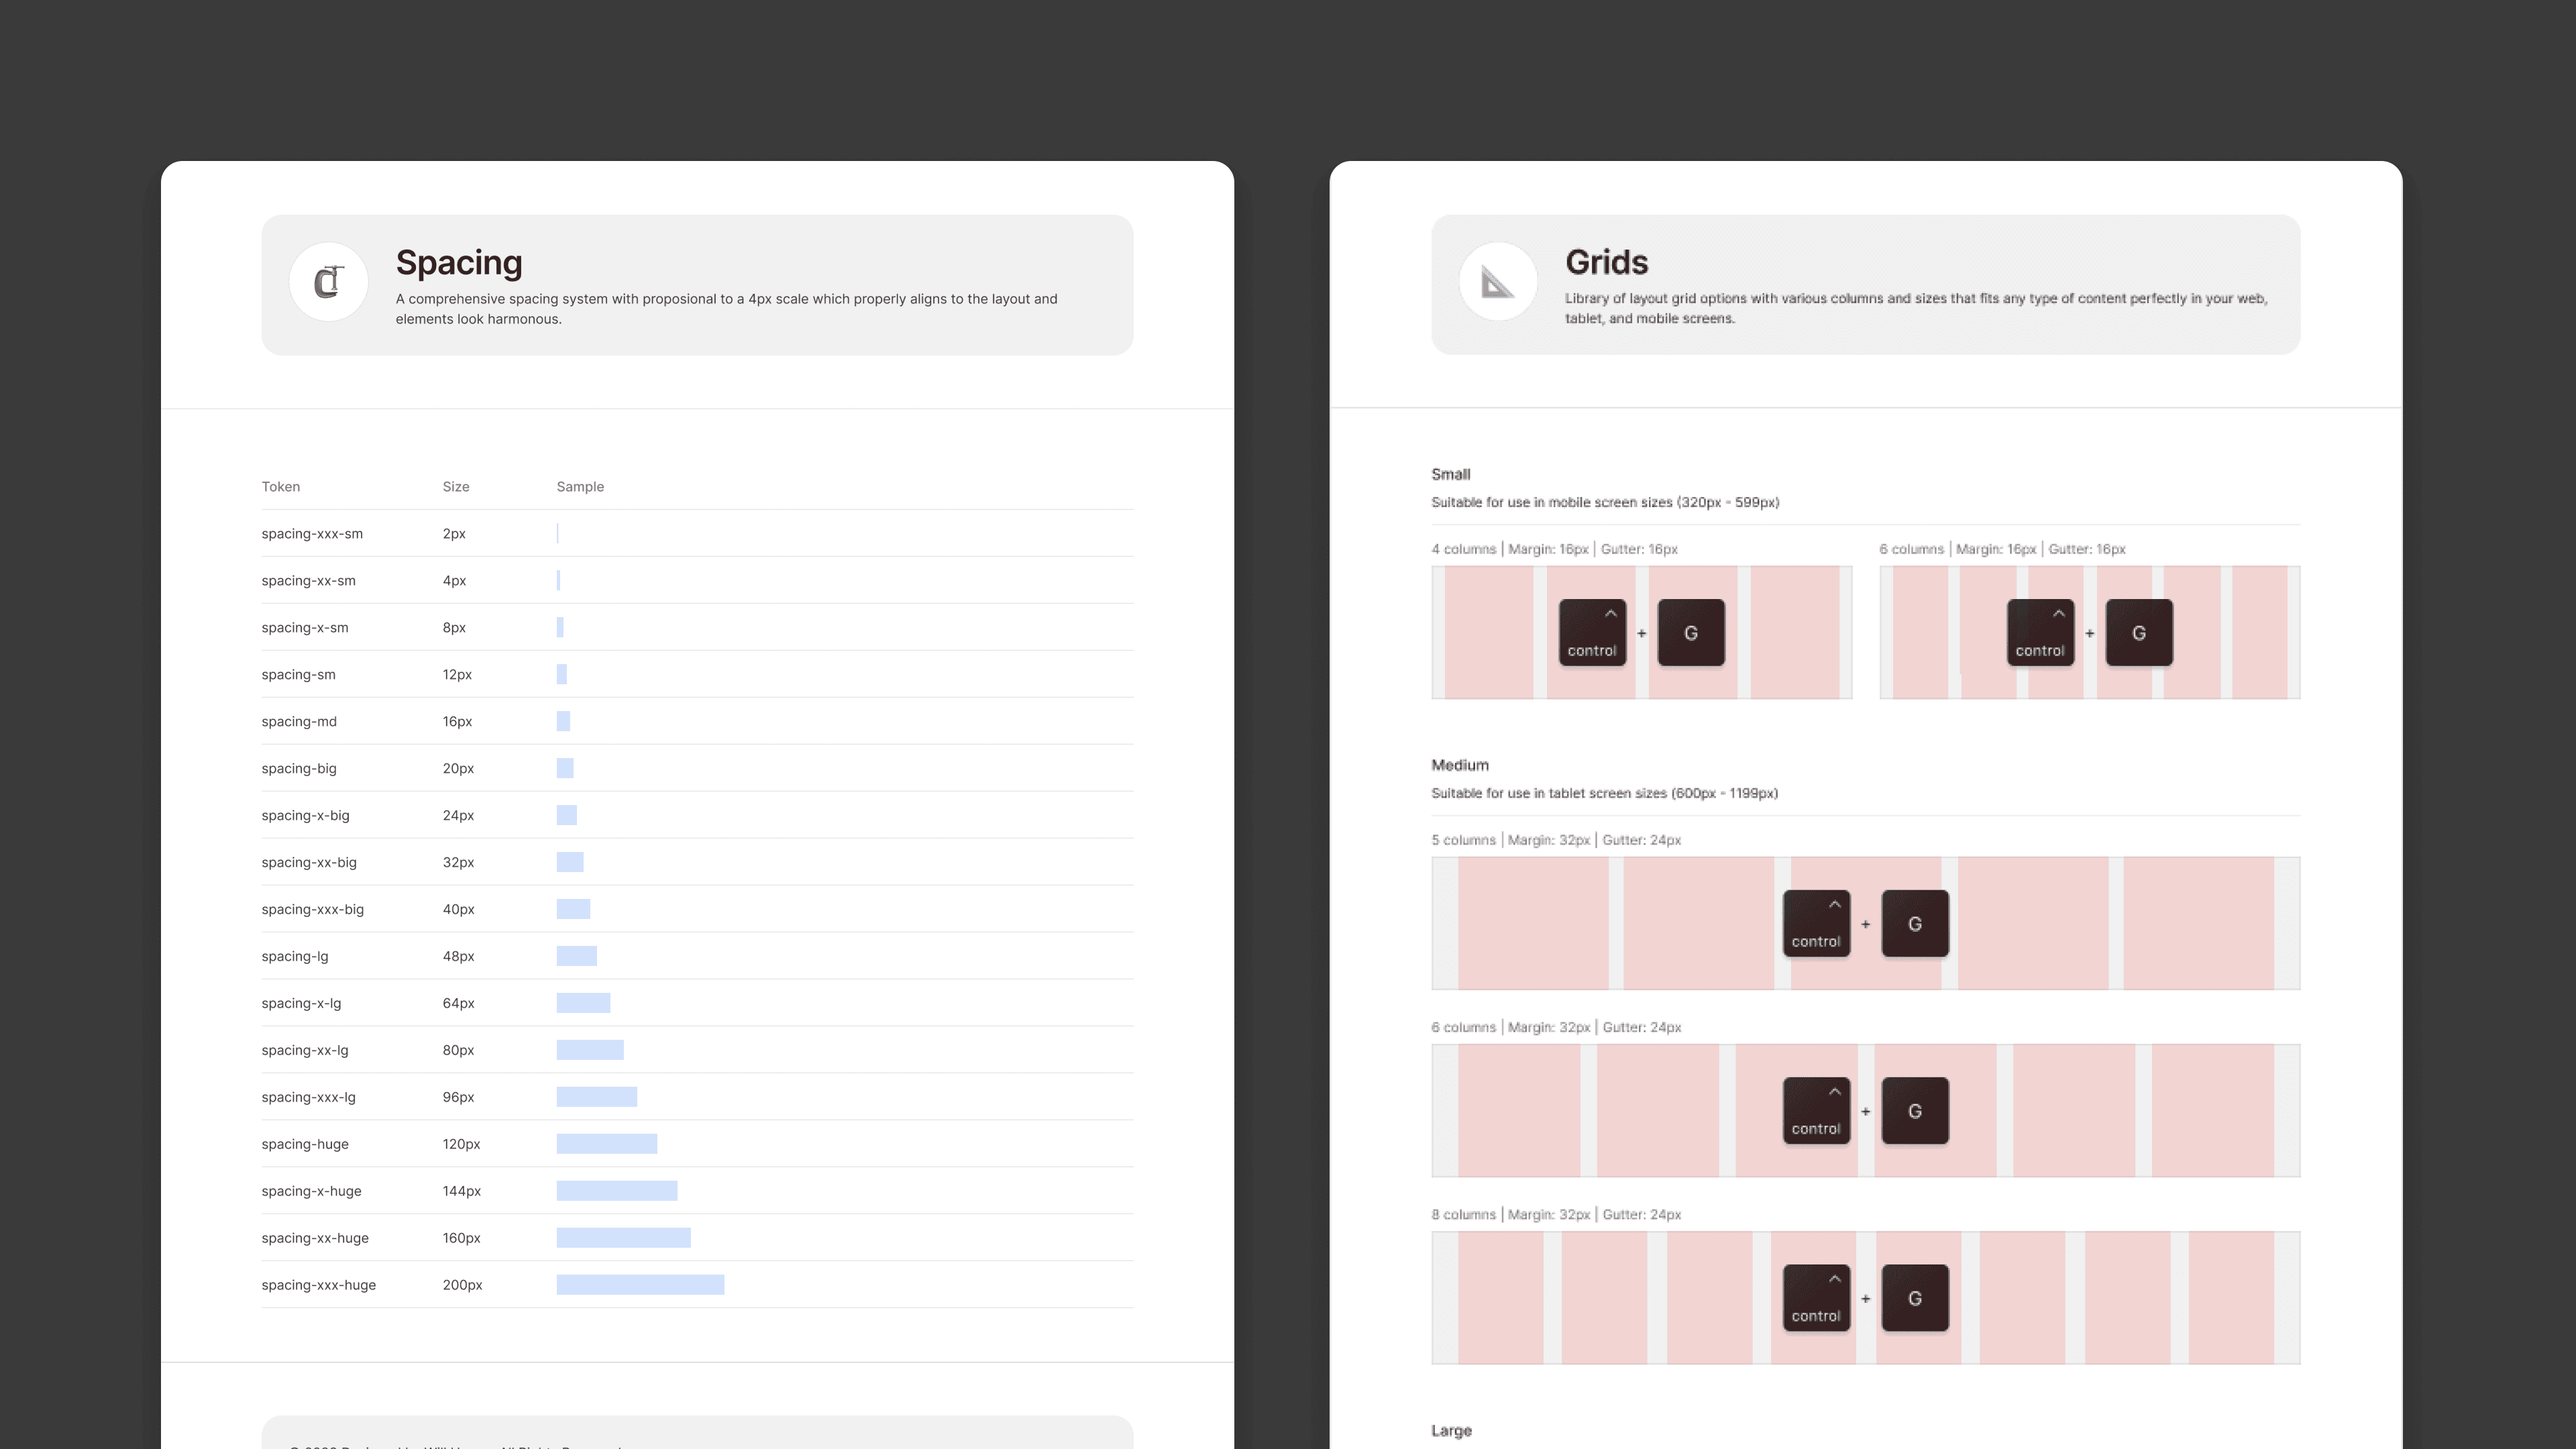This screenshot has height=1449, width=2576.
Task: Click G key in medium 6 columns grid
Action: [x=1915, y=1111]
